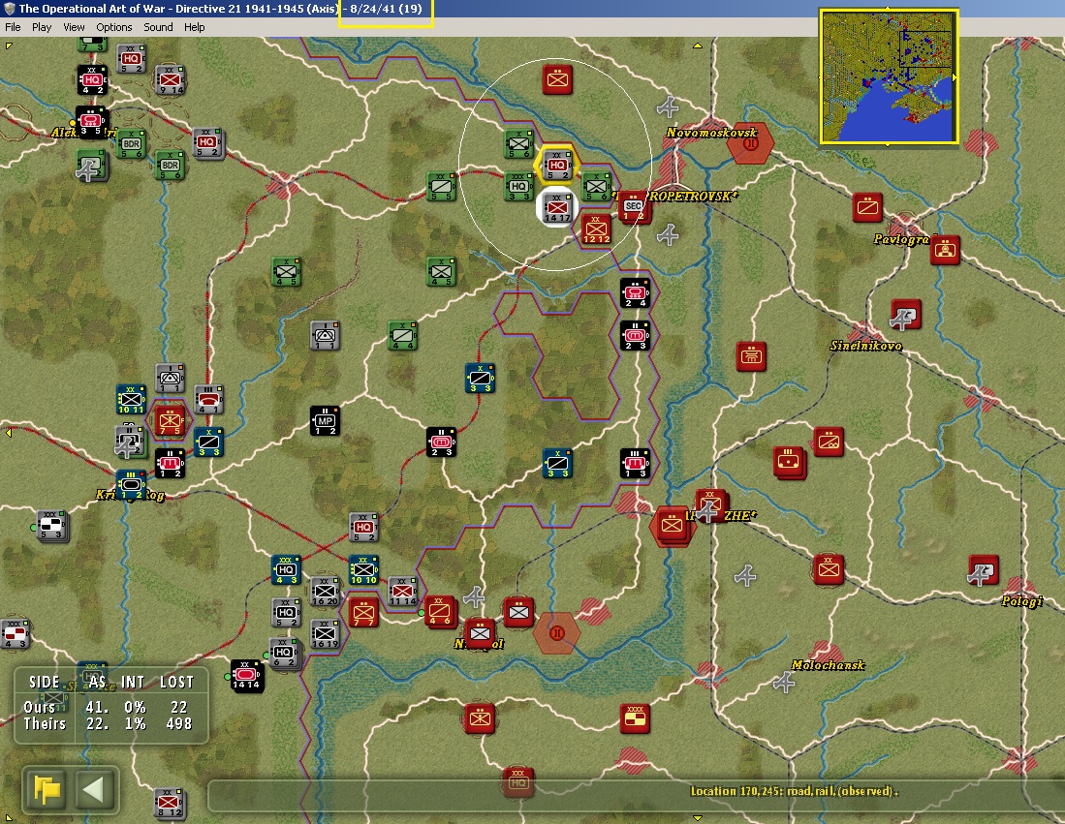
Task: Select the SEC security unit
Action: (x=635, y=207)
